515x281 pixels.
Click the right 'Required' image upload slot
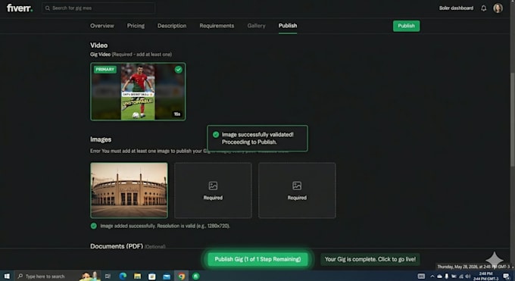pyautogui.click(x=297, y=190)
